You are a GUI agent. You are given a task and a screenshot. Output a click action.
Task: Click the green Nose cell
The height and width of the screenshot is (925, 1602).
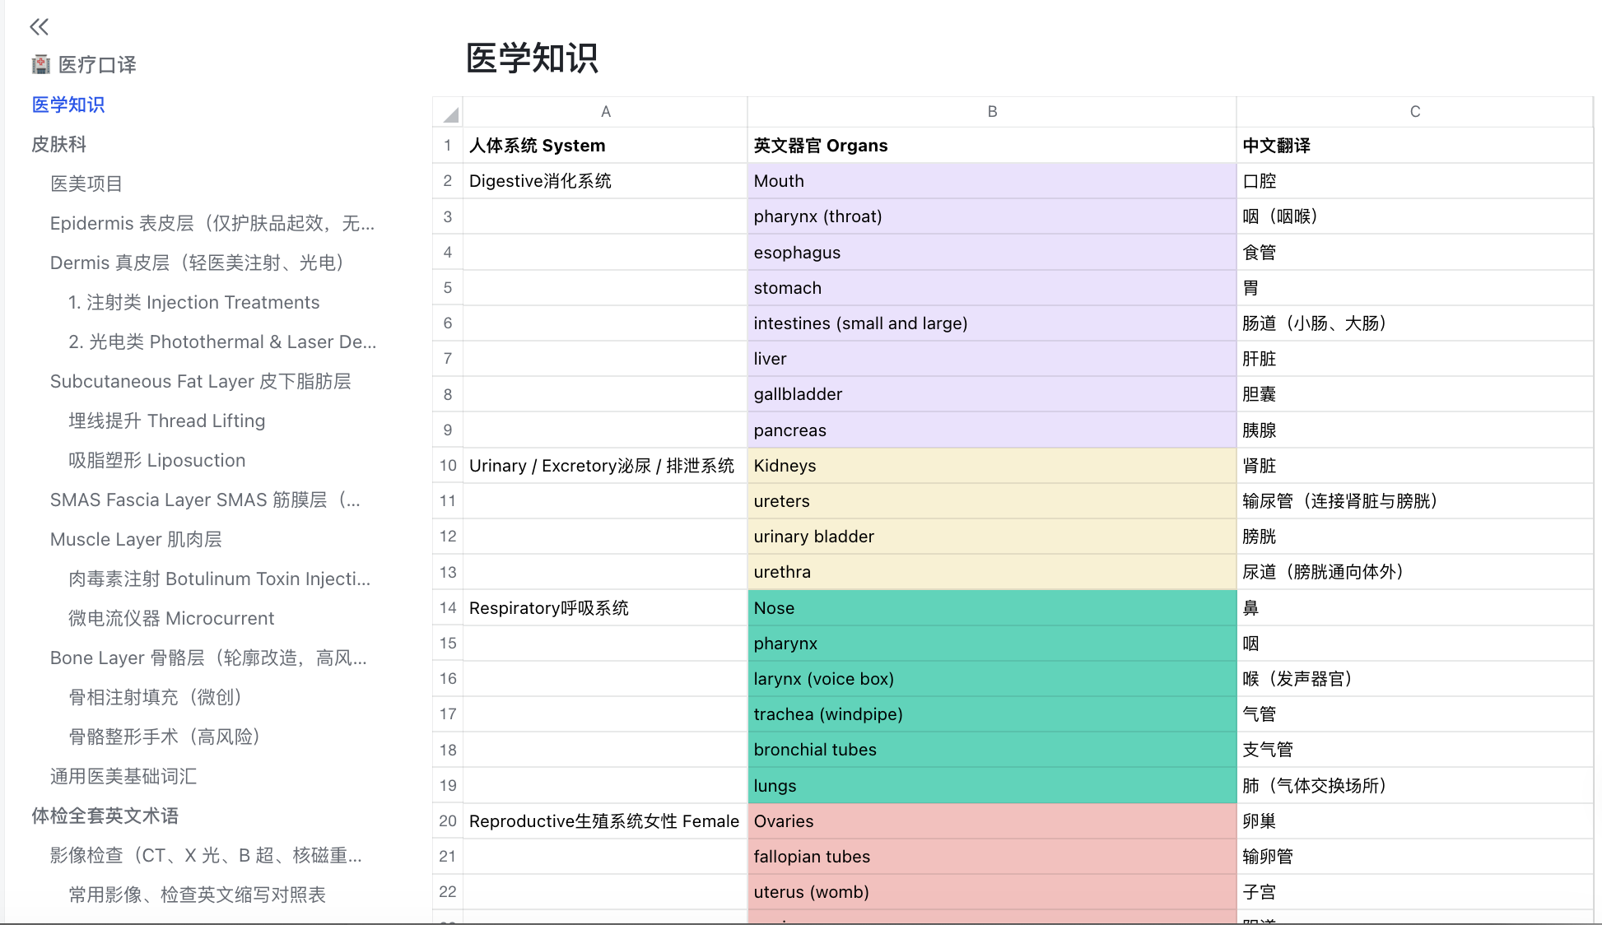992,608
